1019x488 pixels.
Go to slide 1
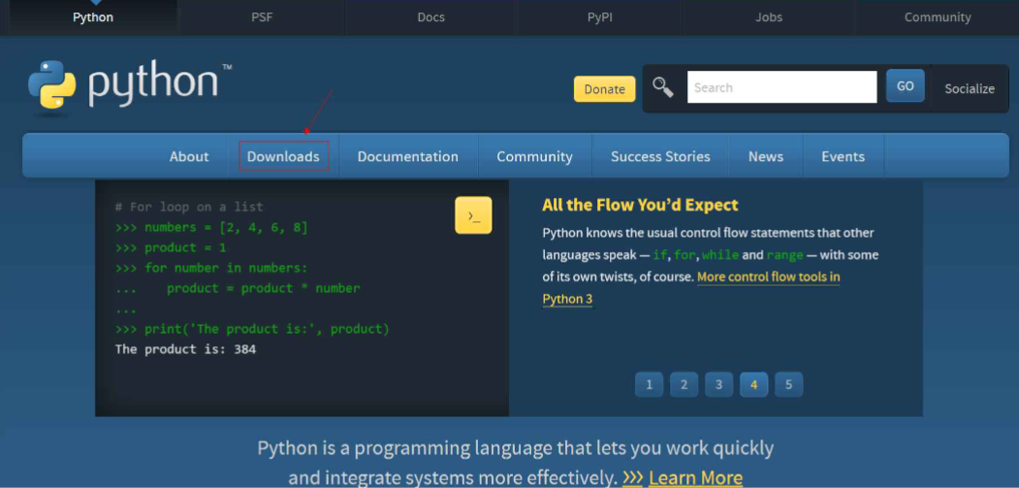click(x=650, y=384)
